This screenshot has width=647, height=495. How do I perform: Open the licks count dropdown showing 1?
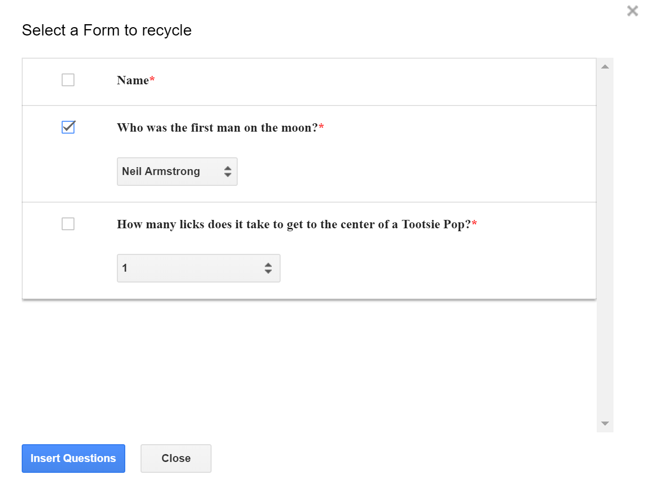click(190, 268)
